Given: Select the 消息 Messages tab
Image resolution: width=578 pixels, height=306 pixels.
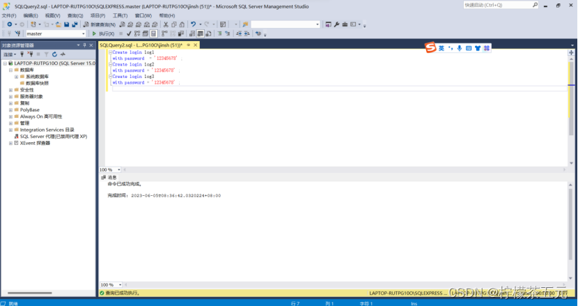Looking at the screenshot, I should point(109,178).
